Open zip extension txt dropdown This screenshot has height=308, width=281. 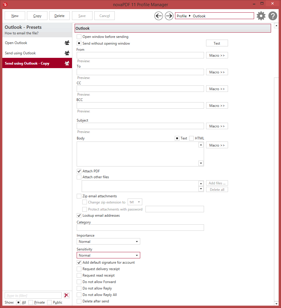pyautogui.click(x=135, y=202)
